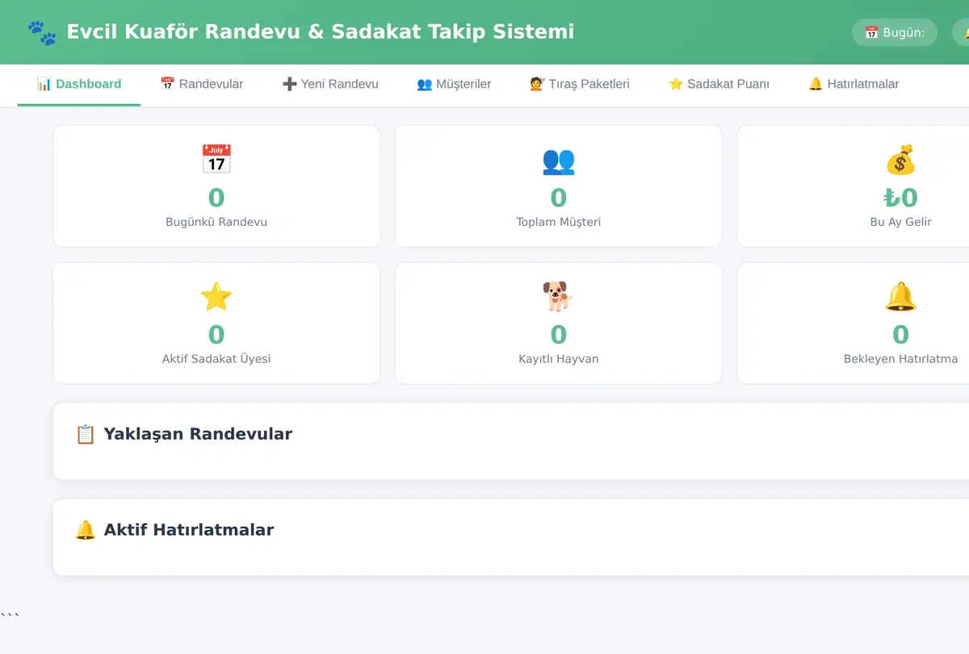Click the star icon above Aktif Sadakat Üyesi

216,297
